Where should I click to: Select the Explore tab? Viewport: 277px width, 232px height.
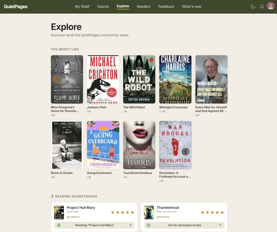tap(123, 6)
